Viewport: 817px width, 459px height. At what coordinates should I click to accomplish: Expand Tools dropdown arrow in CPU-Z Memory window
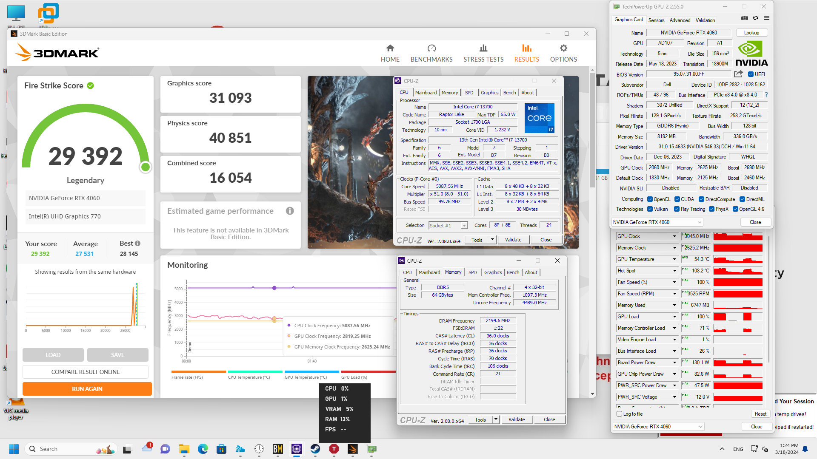point(496,419)
